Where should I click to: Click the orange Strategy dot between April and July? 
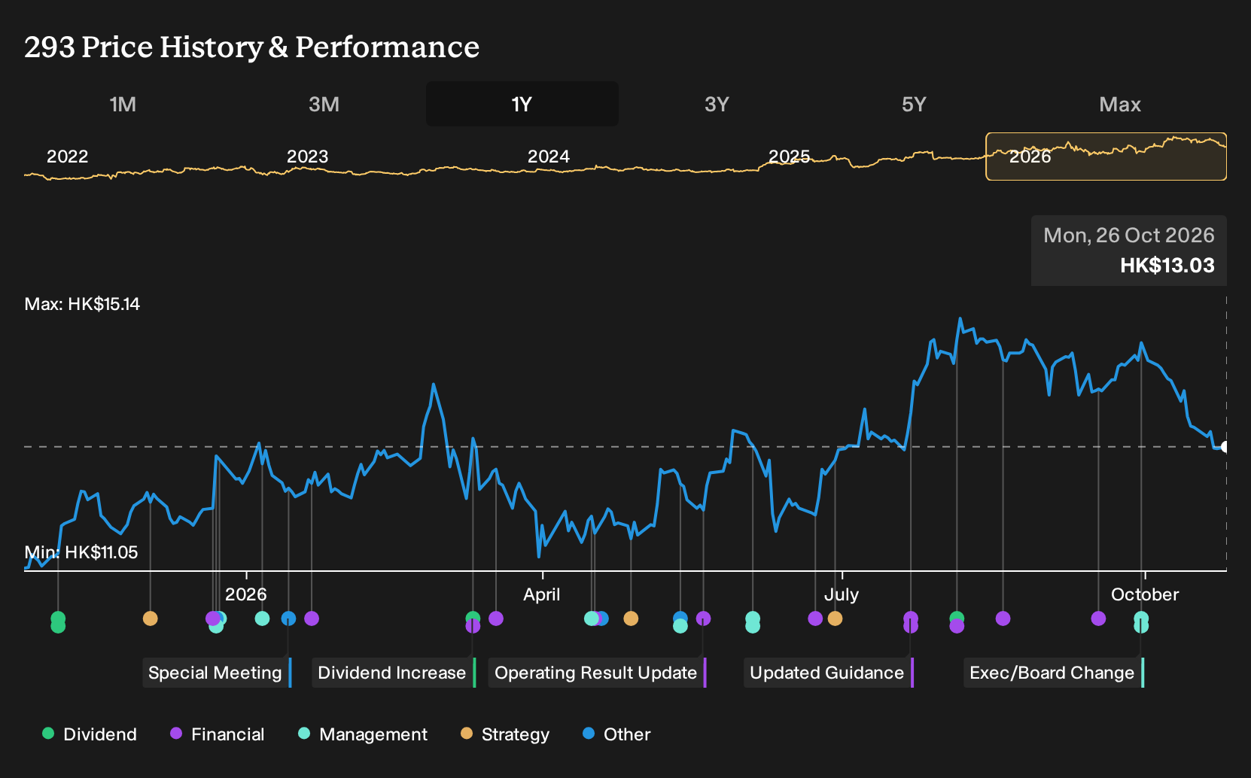tap(631, 618)
